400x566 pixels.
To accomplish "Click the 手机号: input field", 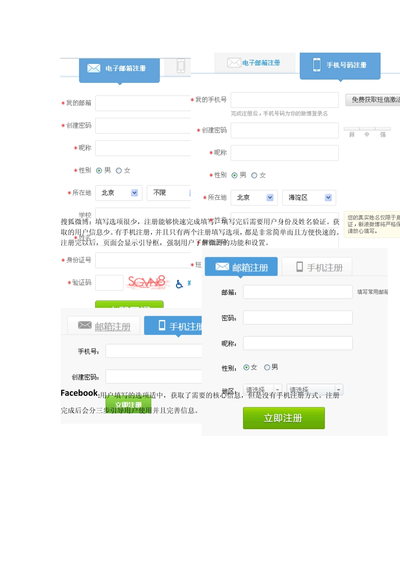I will click(154, 351).
